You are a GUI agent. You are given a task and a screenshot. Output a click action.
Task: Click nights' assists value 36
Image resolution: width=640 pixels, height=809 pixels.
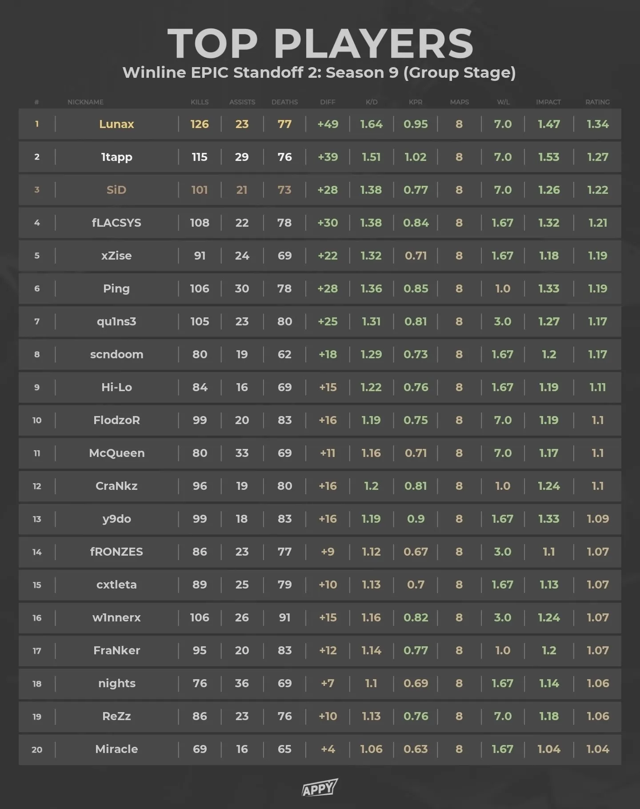pyautogui.click(x=242, y=683)
